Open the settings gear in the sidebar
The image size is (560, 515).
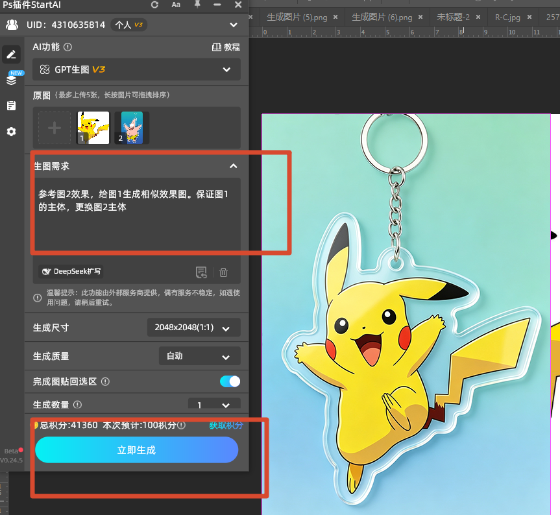click(12, 132)
